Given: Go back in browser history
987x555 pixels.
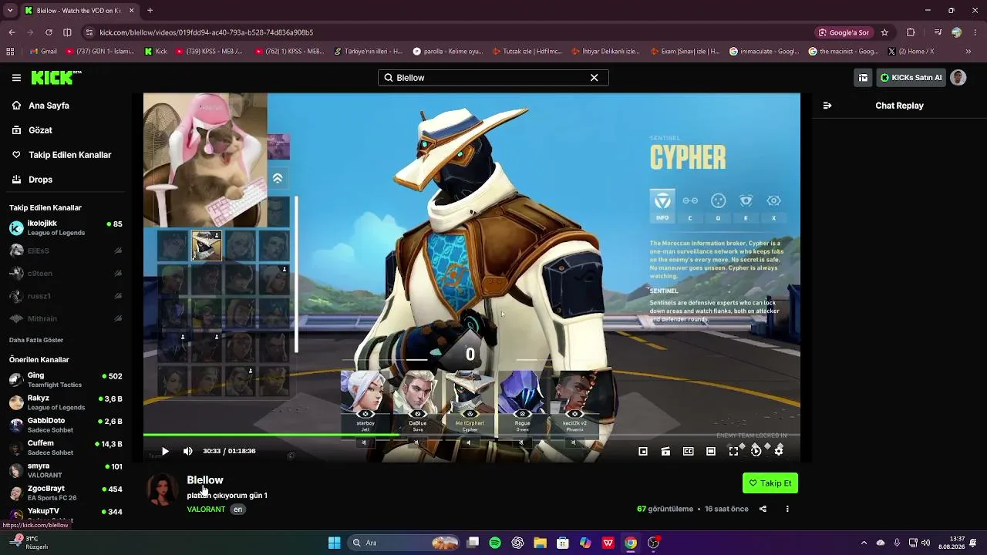Looking at the screenshot, I should 12,32.
